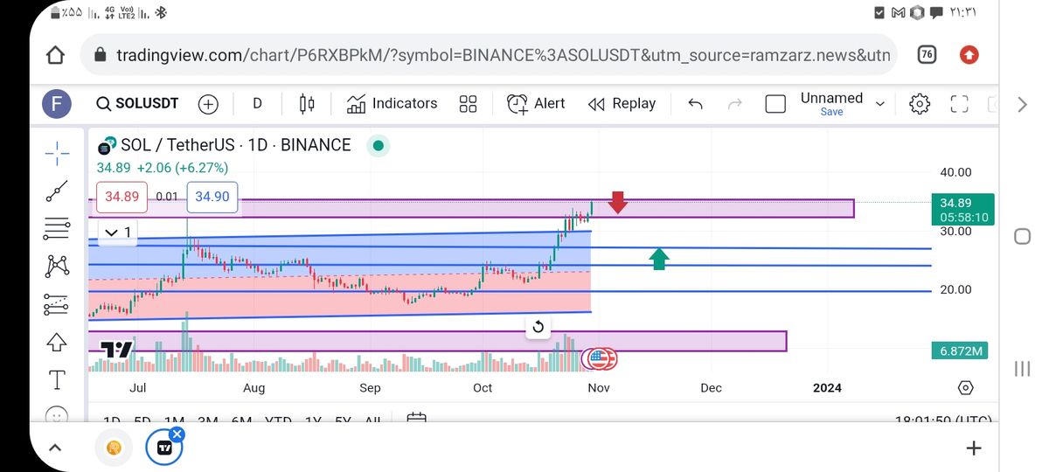The image size is (1049, 472).
Task: Expand the Unnamed layout dropdown arrow
Action: pyautogui.click(x=880, y=104)
